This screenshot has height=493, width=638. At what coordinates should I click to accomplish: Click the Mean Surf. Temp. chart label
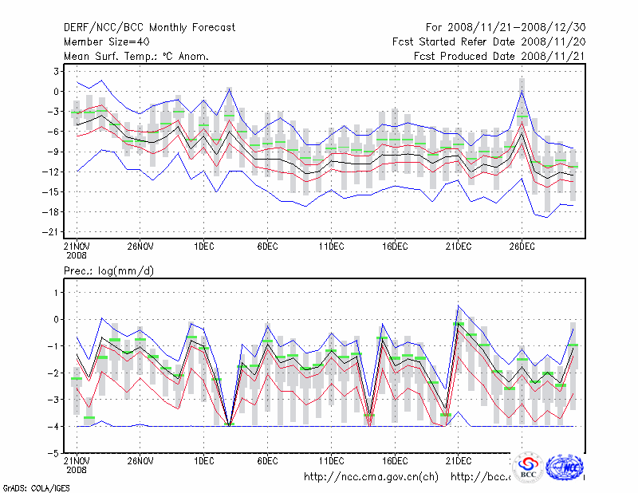136,57
